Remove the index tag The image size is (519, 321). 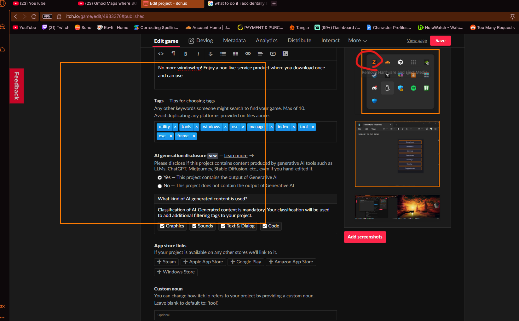[294, 127]
